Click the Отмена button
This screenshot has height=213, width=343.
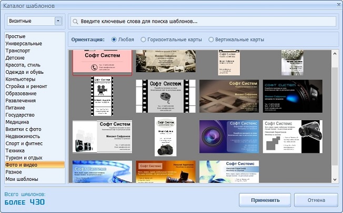click(x=316, y=200)
